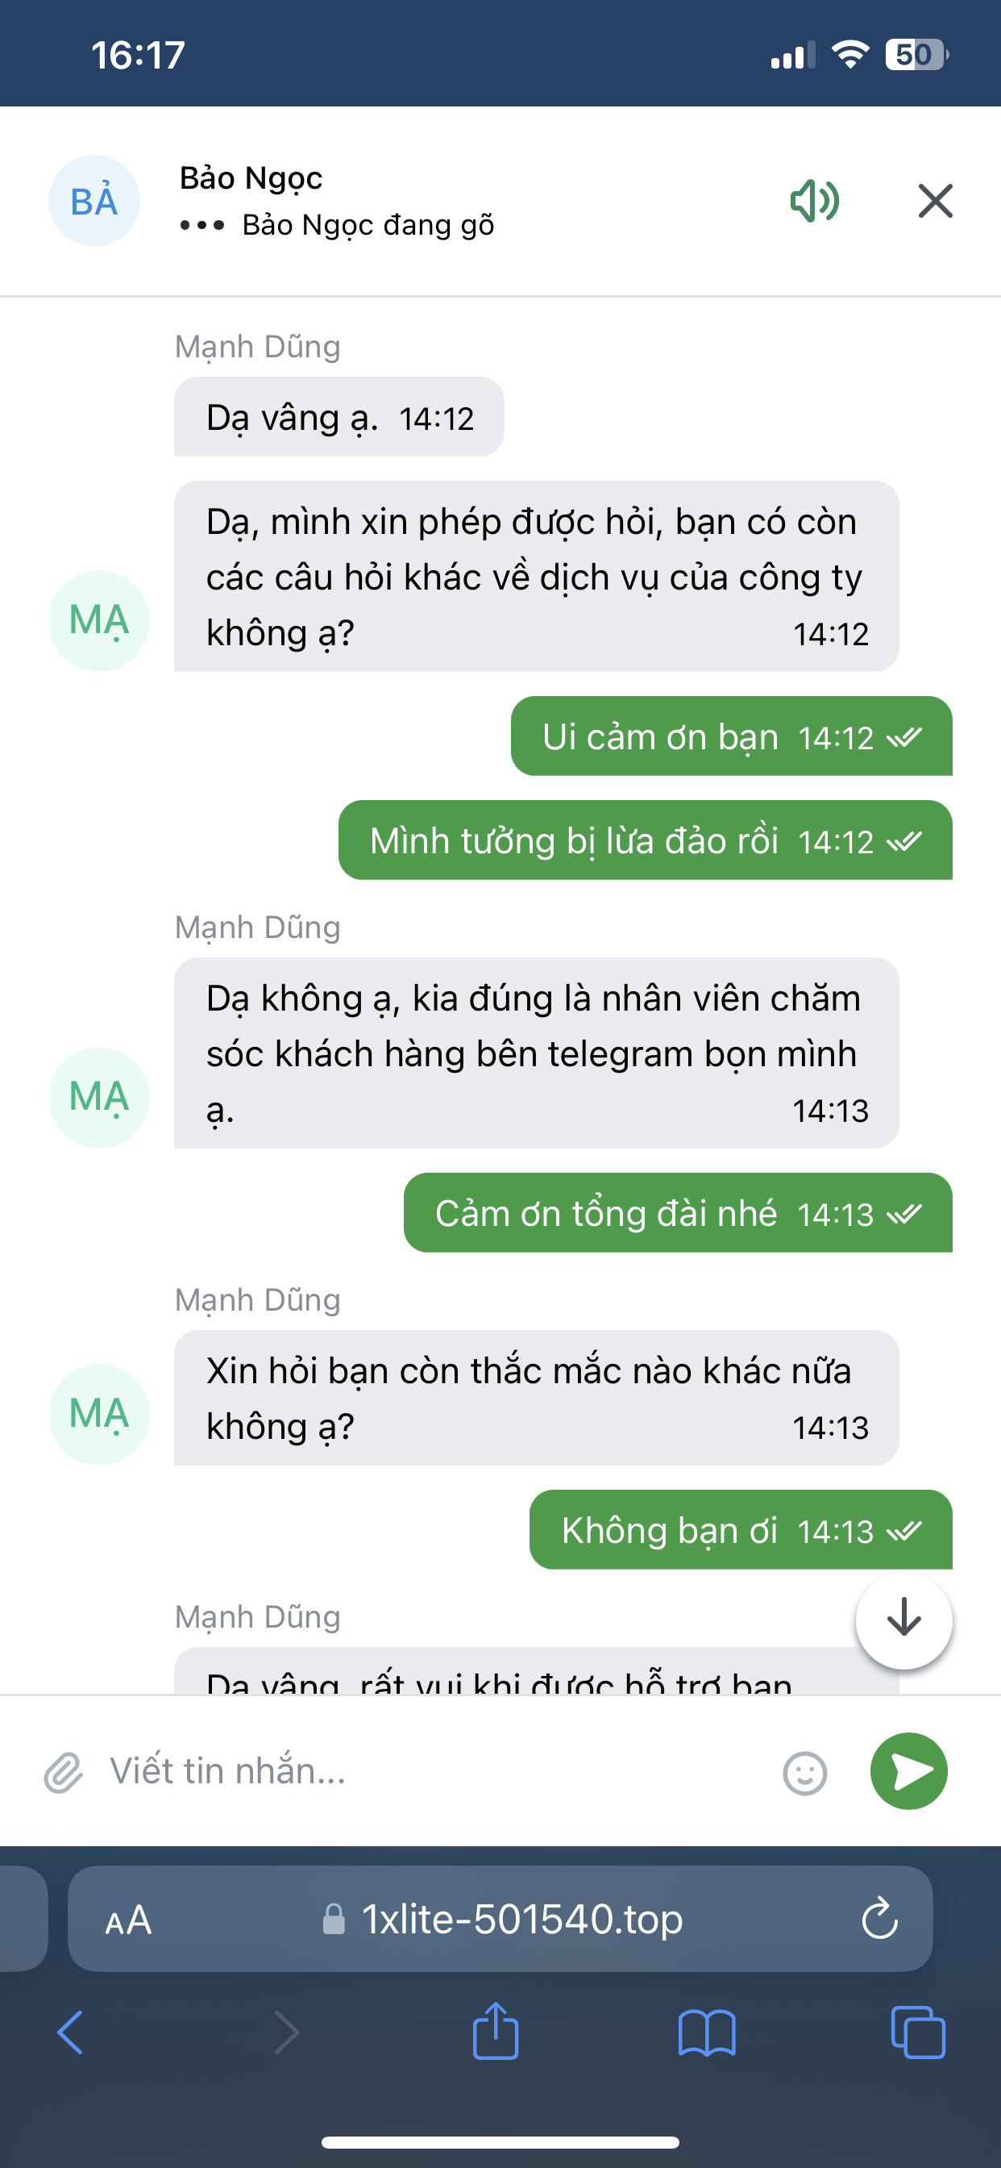Focus the "Viết tin nhắn..." message field
The image size is (1001, 2168).
coord(438,1772)
